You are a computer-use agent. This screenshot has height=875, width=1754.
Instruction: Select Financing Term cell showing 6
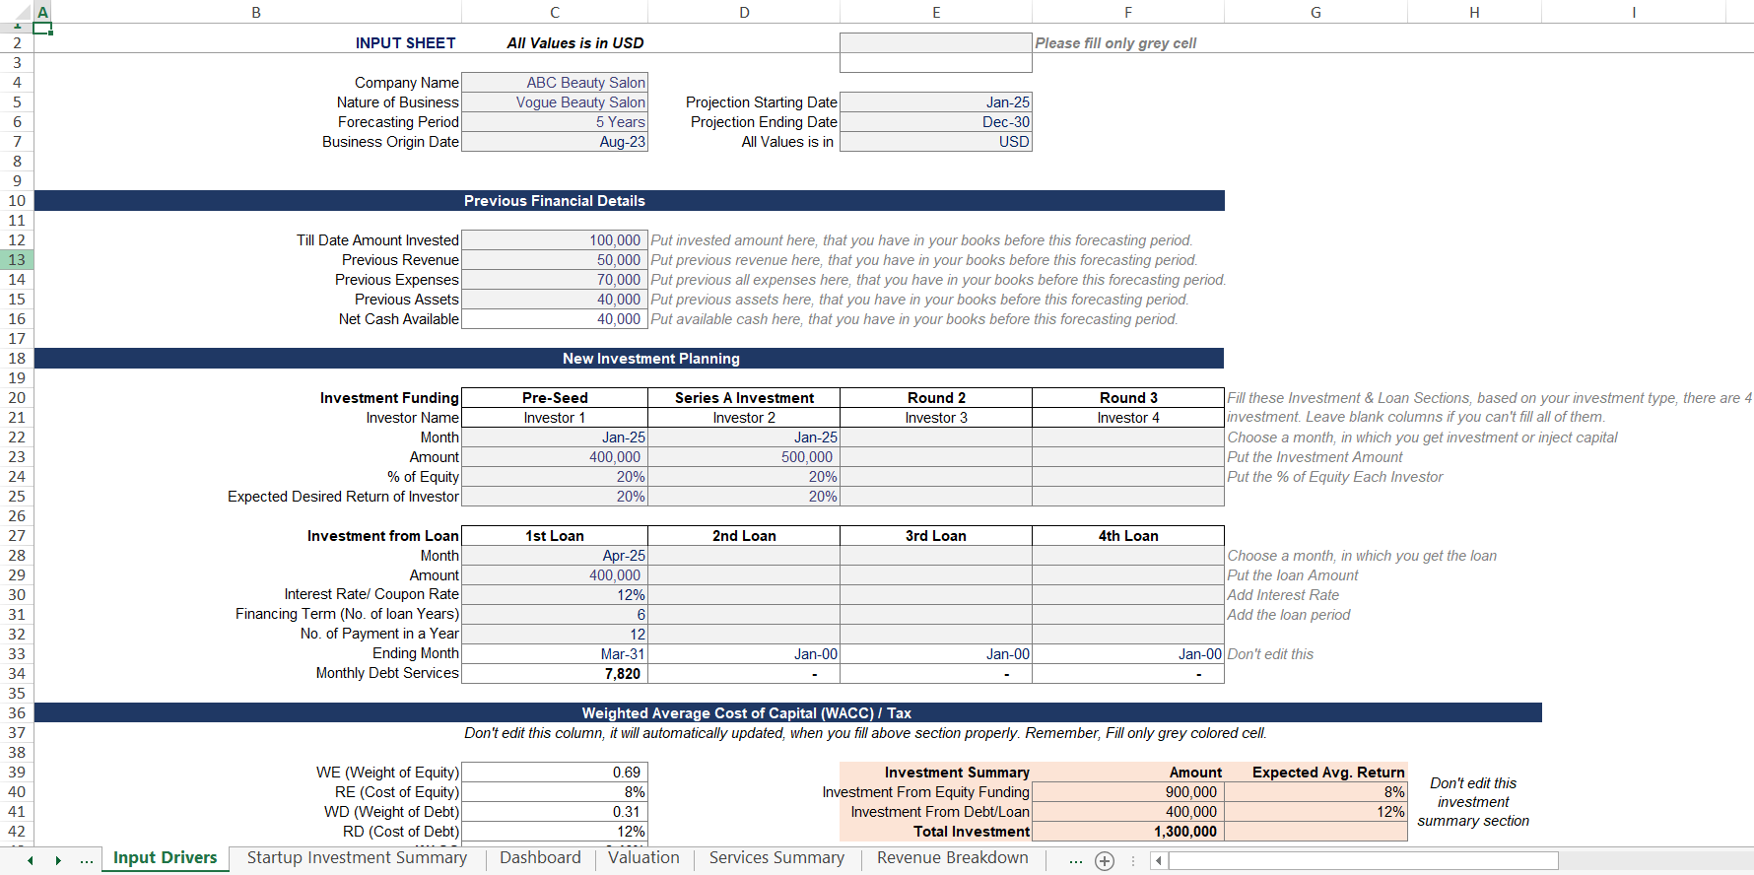point(555,615)
